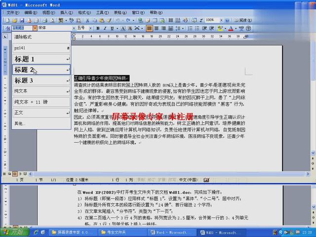Click the spelling status book icon
Viewport: 316px width, 237px height.
pyautogui.click(x=206, y=180)
